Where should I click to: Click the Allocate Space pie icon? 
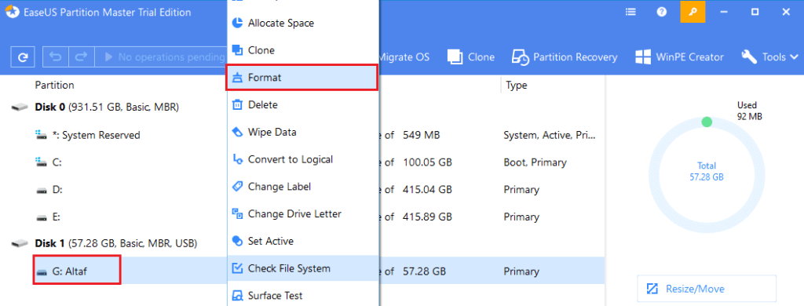point(237,23)
